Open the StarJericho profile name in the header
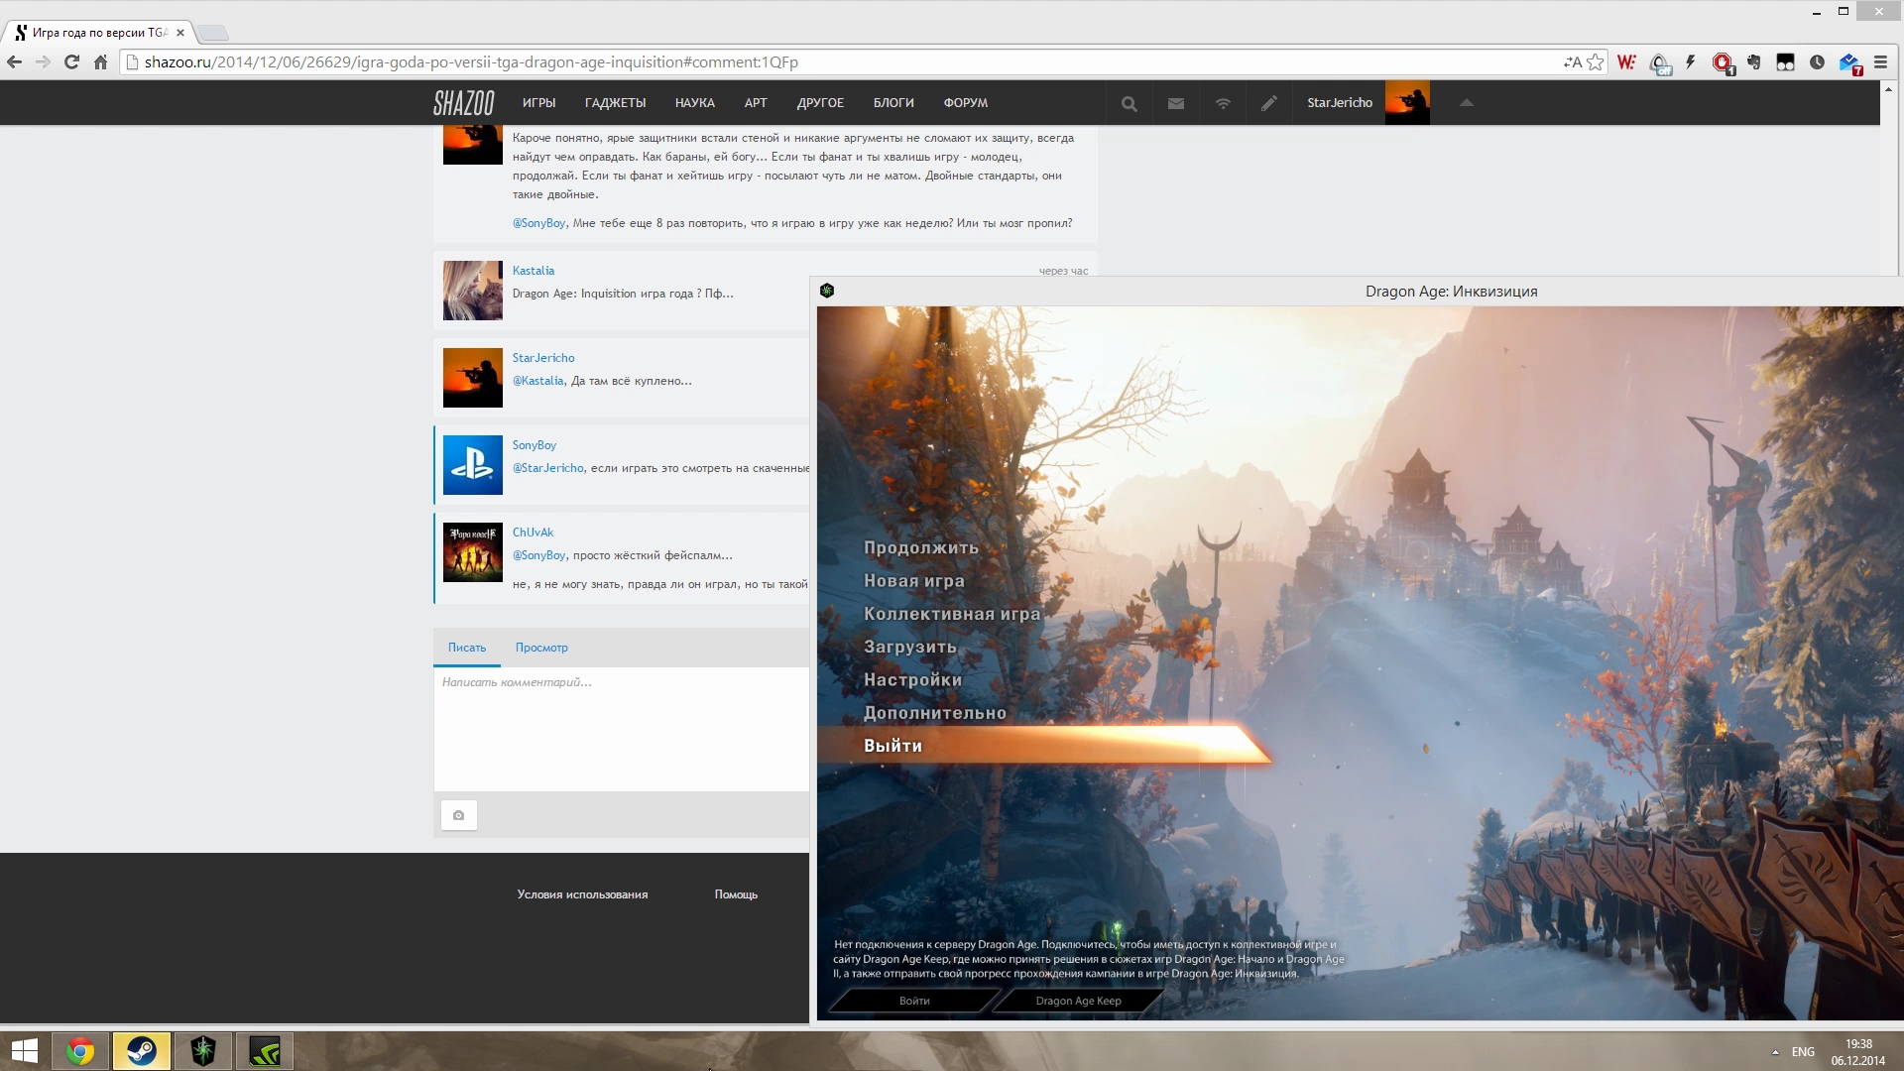1904x1071 pixels. coord(1339,103)
